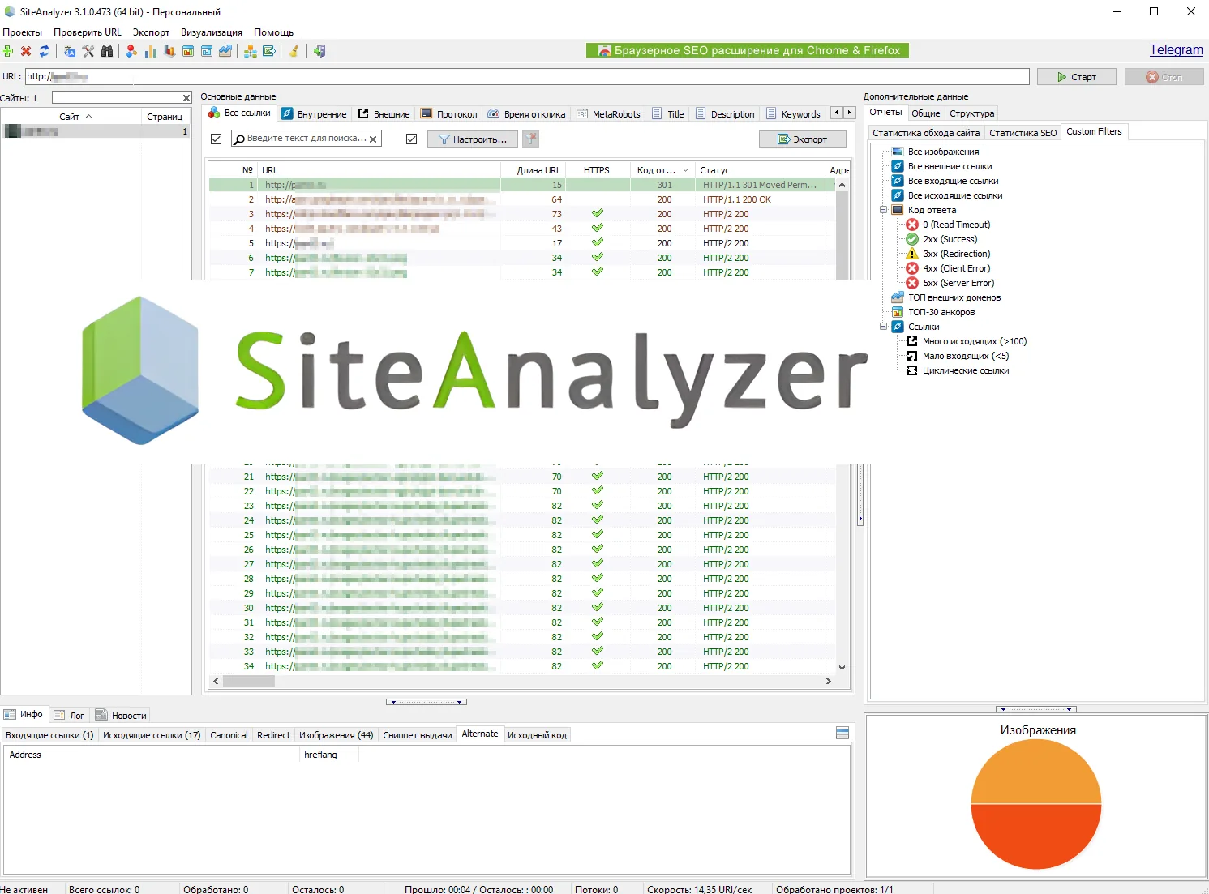The image size is (1209, 894).
Task: Click the red-crossed filter reset icon
Action: coord(530,139)
